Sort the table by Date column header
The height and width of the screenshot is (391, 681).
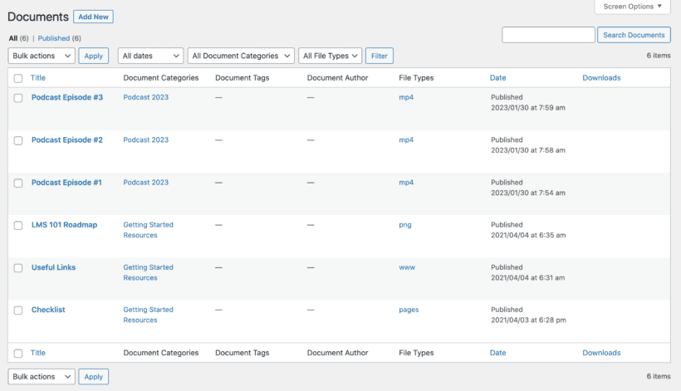click(497, 78)
